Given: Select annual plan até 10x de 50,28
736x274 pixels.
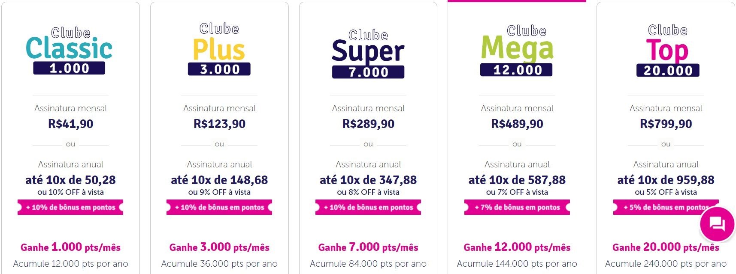Looking at the screenshot, I should tap(70, 180).
